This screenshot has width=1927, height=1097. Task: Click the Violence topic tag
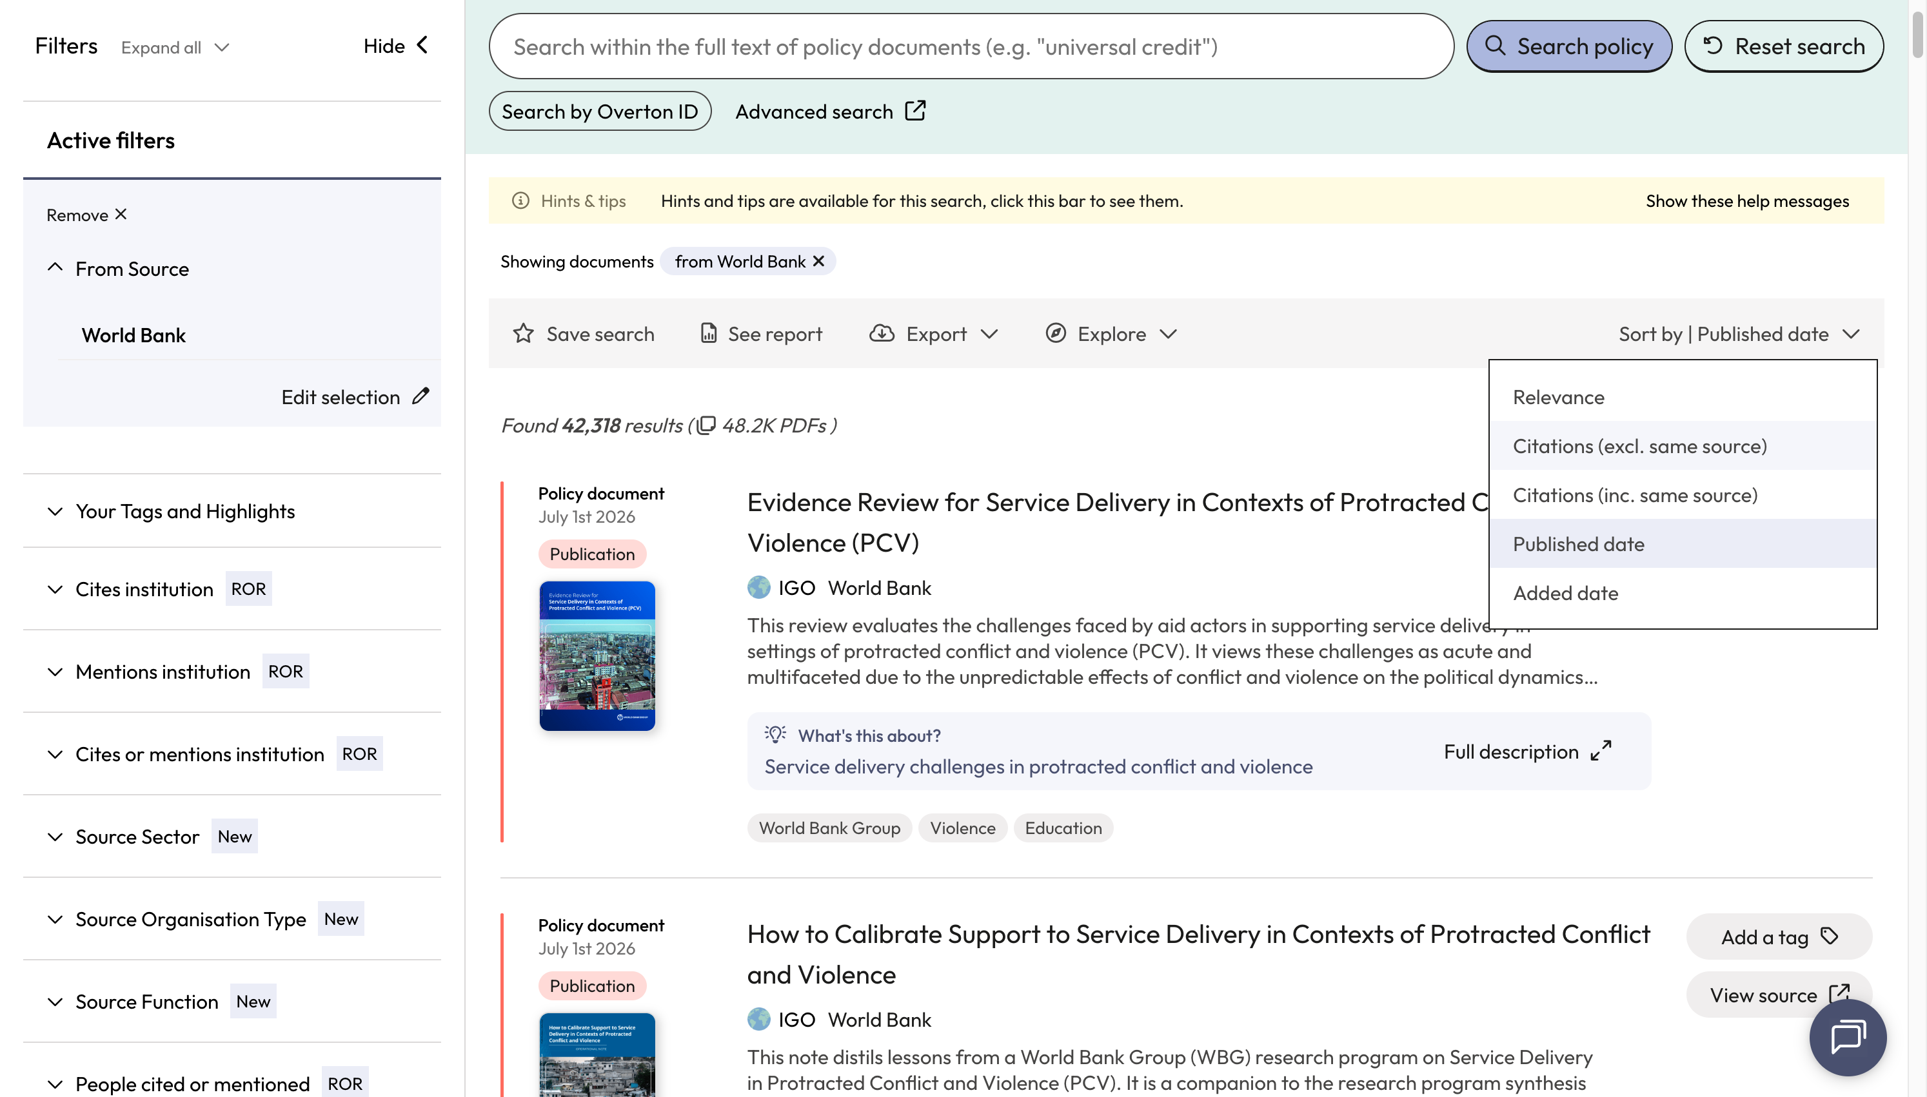point(962,828)
